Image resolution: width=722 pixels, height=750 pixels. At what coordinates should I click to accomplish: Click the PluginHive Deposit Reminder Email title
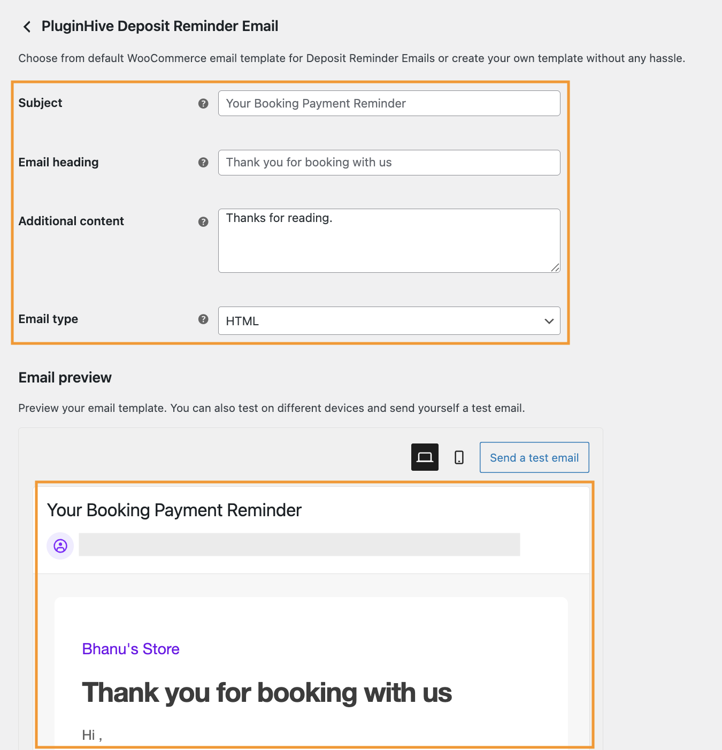click(x=160, y=26)
